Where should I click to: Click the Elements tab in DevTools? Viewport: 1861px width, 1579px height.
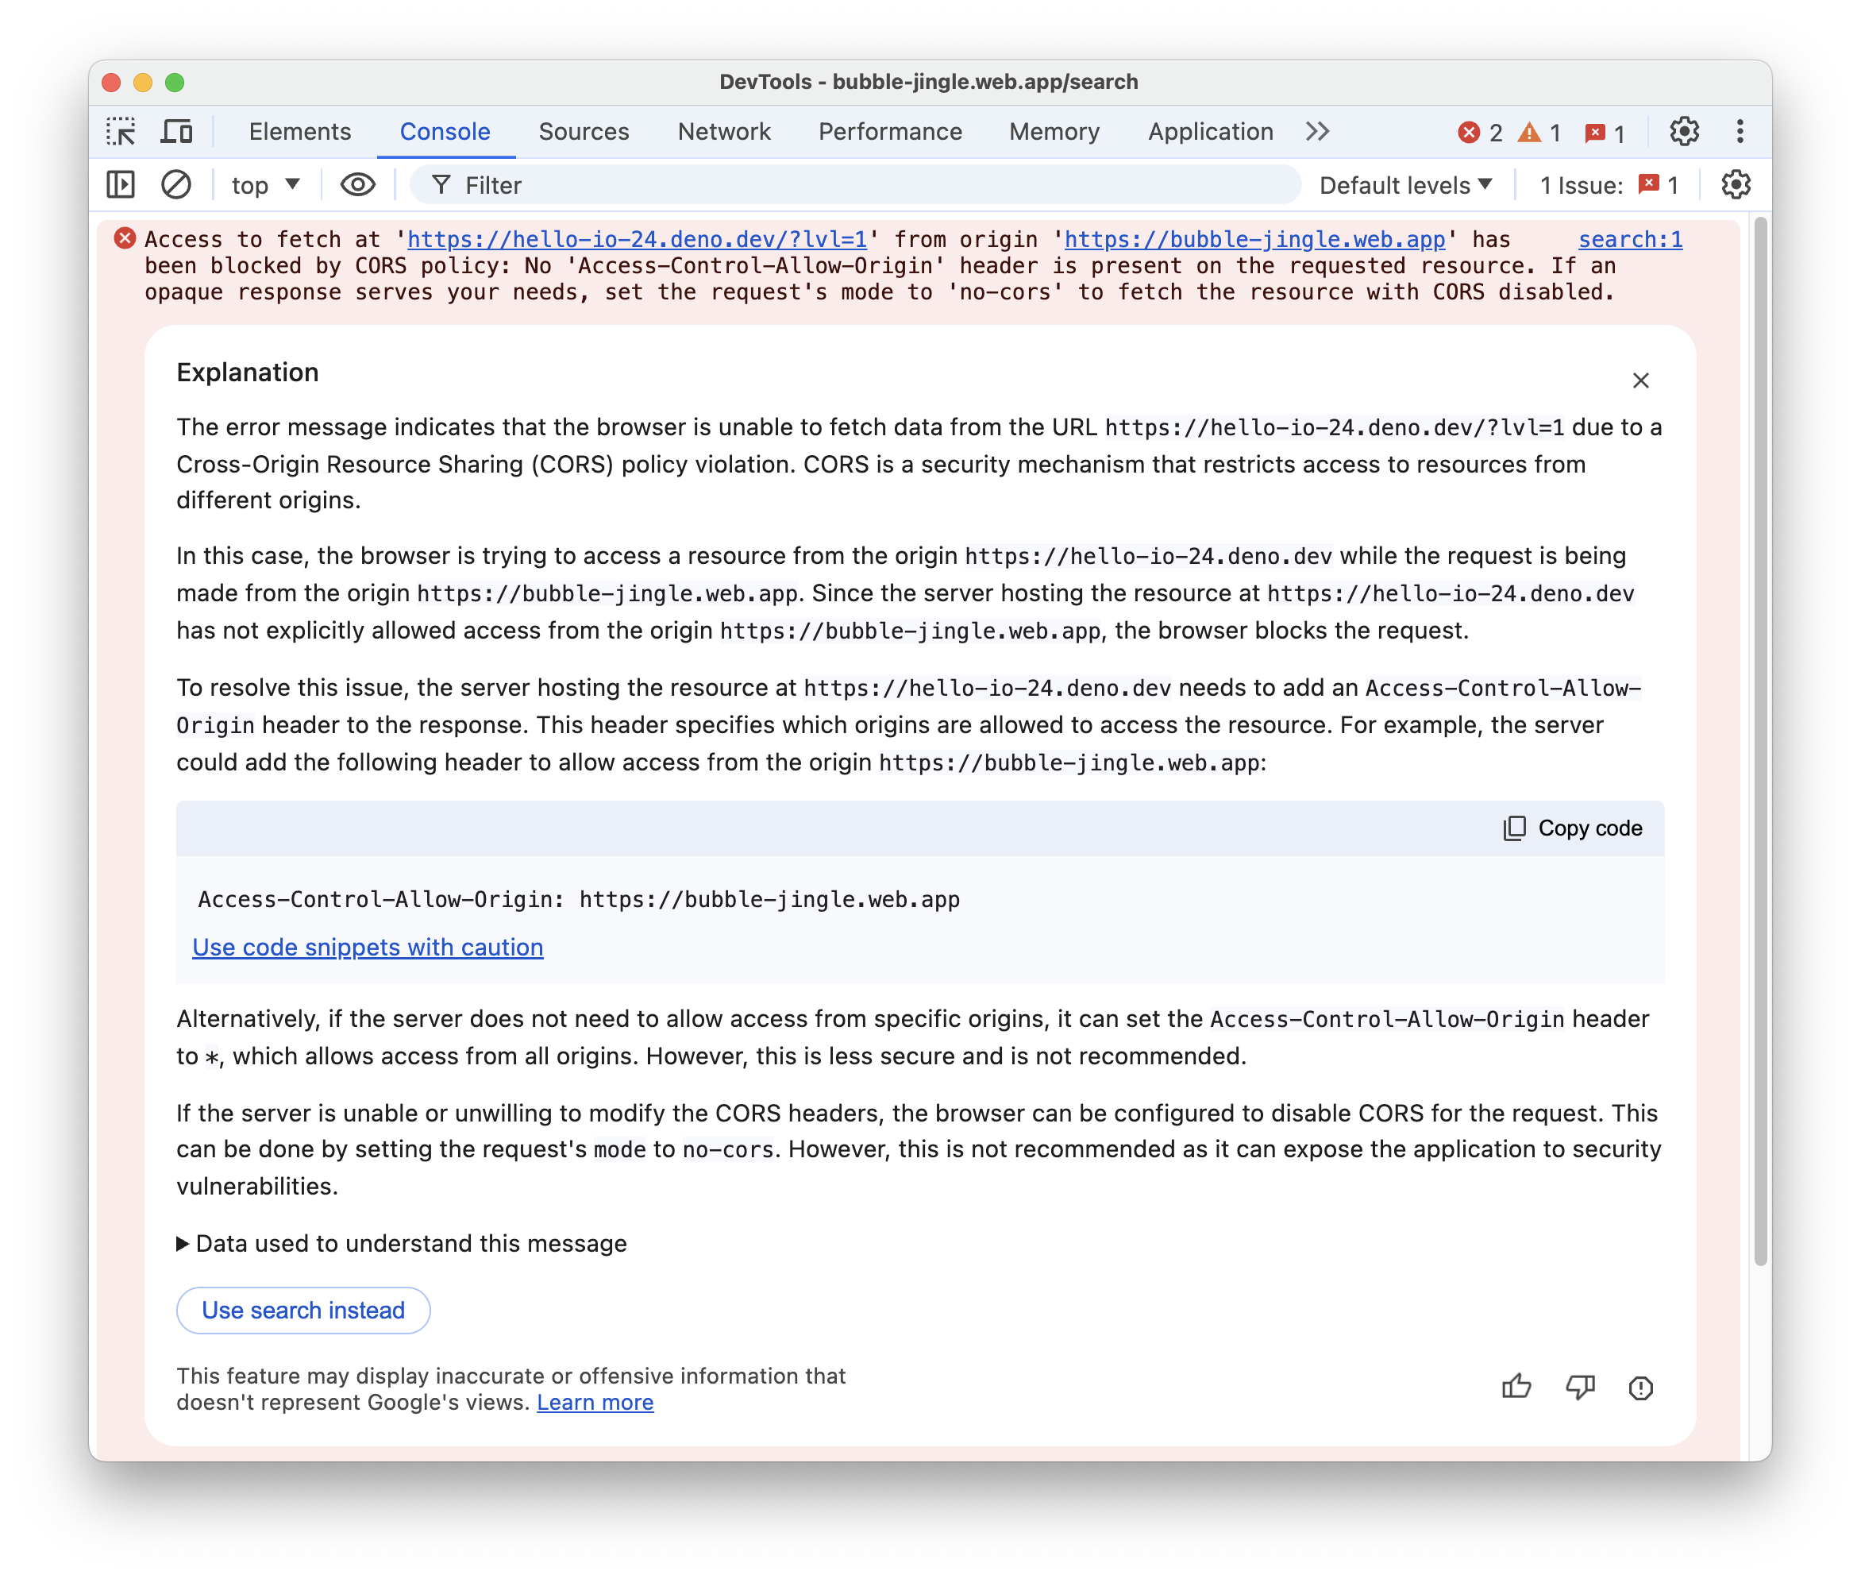[299, 130]
